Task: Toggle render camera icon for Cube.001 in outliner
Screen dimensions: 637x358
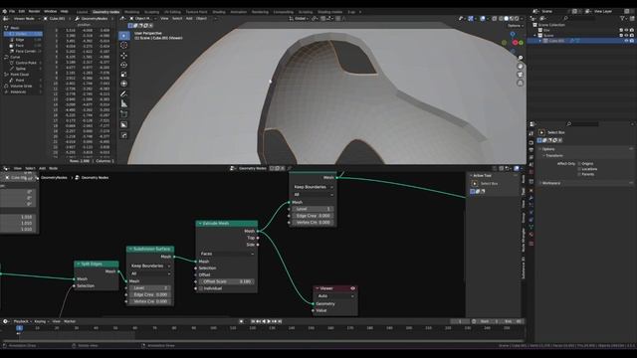Action: [x=632, y=41]
